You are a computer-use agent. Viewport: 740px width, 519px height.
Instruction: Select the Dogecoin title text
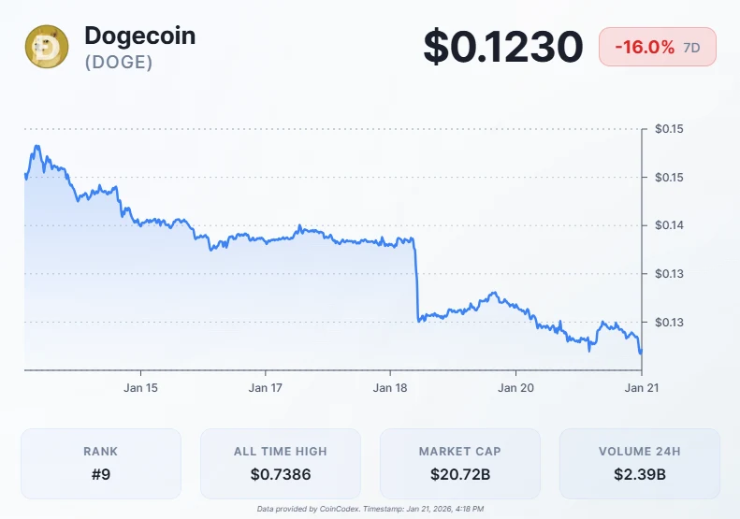coord(139,36)
